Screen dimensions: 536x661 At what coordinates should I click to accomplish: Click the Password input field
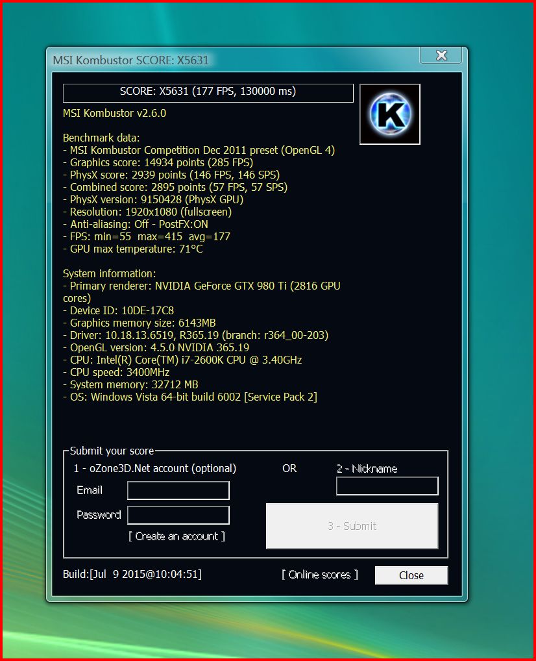coord(178,515)
